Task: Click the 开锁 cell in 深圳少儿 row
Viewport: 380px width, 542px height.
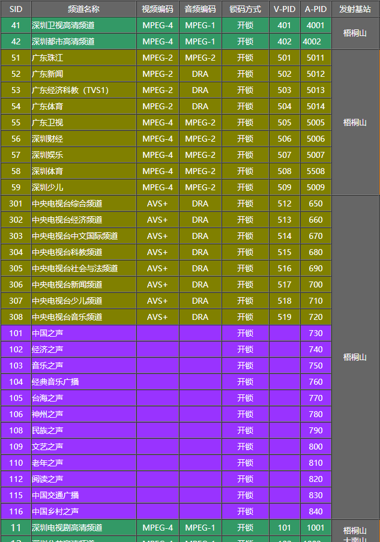Action: click(245, 187)
